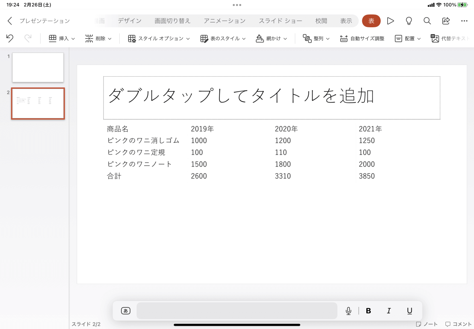Tap the text input field in the bottom bar
The width and height of the screenshot is (474, 329).
[x=237, y=311]
